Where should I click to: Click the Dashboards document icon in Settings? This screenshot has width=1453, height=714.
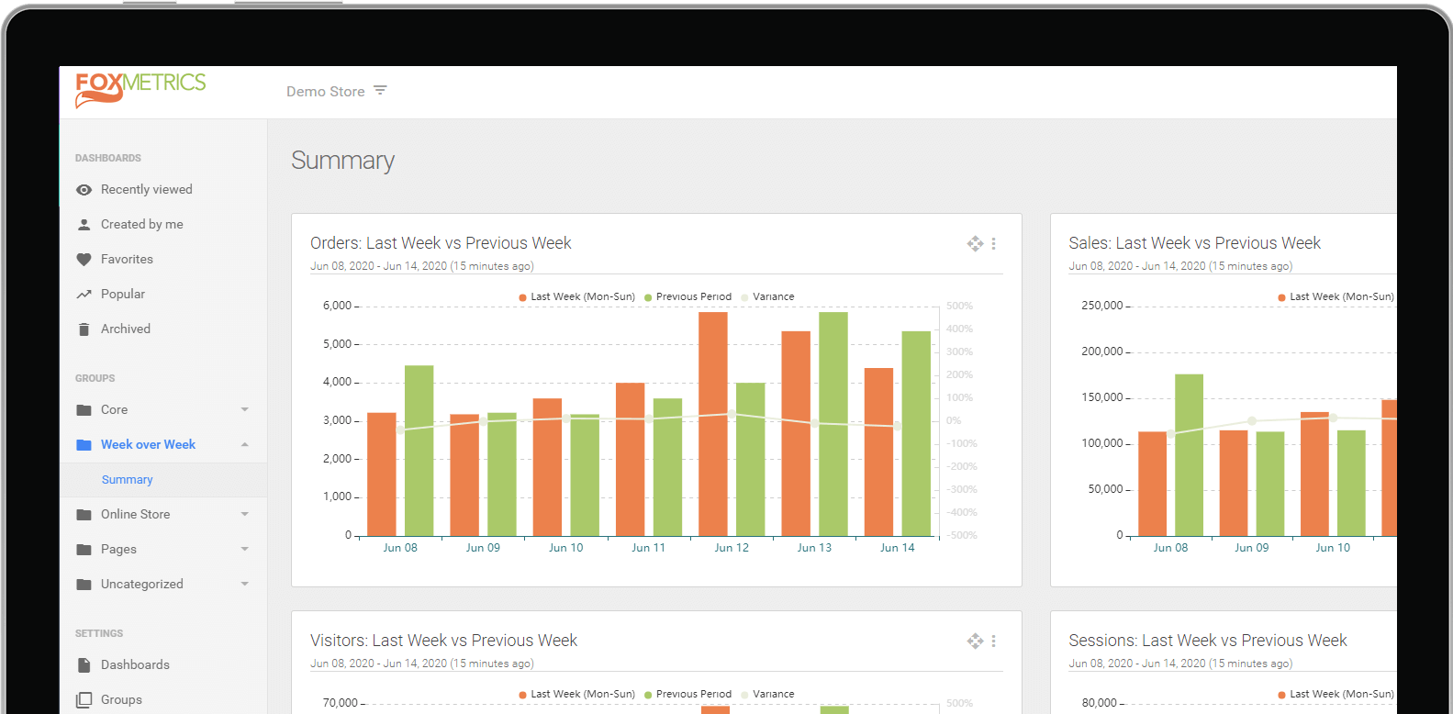(x=84, y=665)
